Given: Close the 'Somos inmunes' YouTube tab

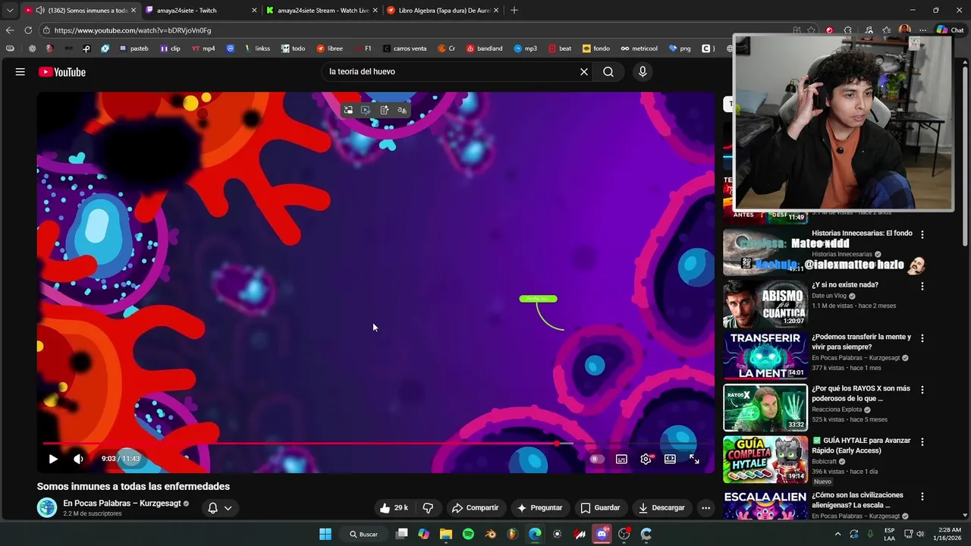Looking at the screenshot, I should click(x=134, y=11).
